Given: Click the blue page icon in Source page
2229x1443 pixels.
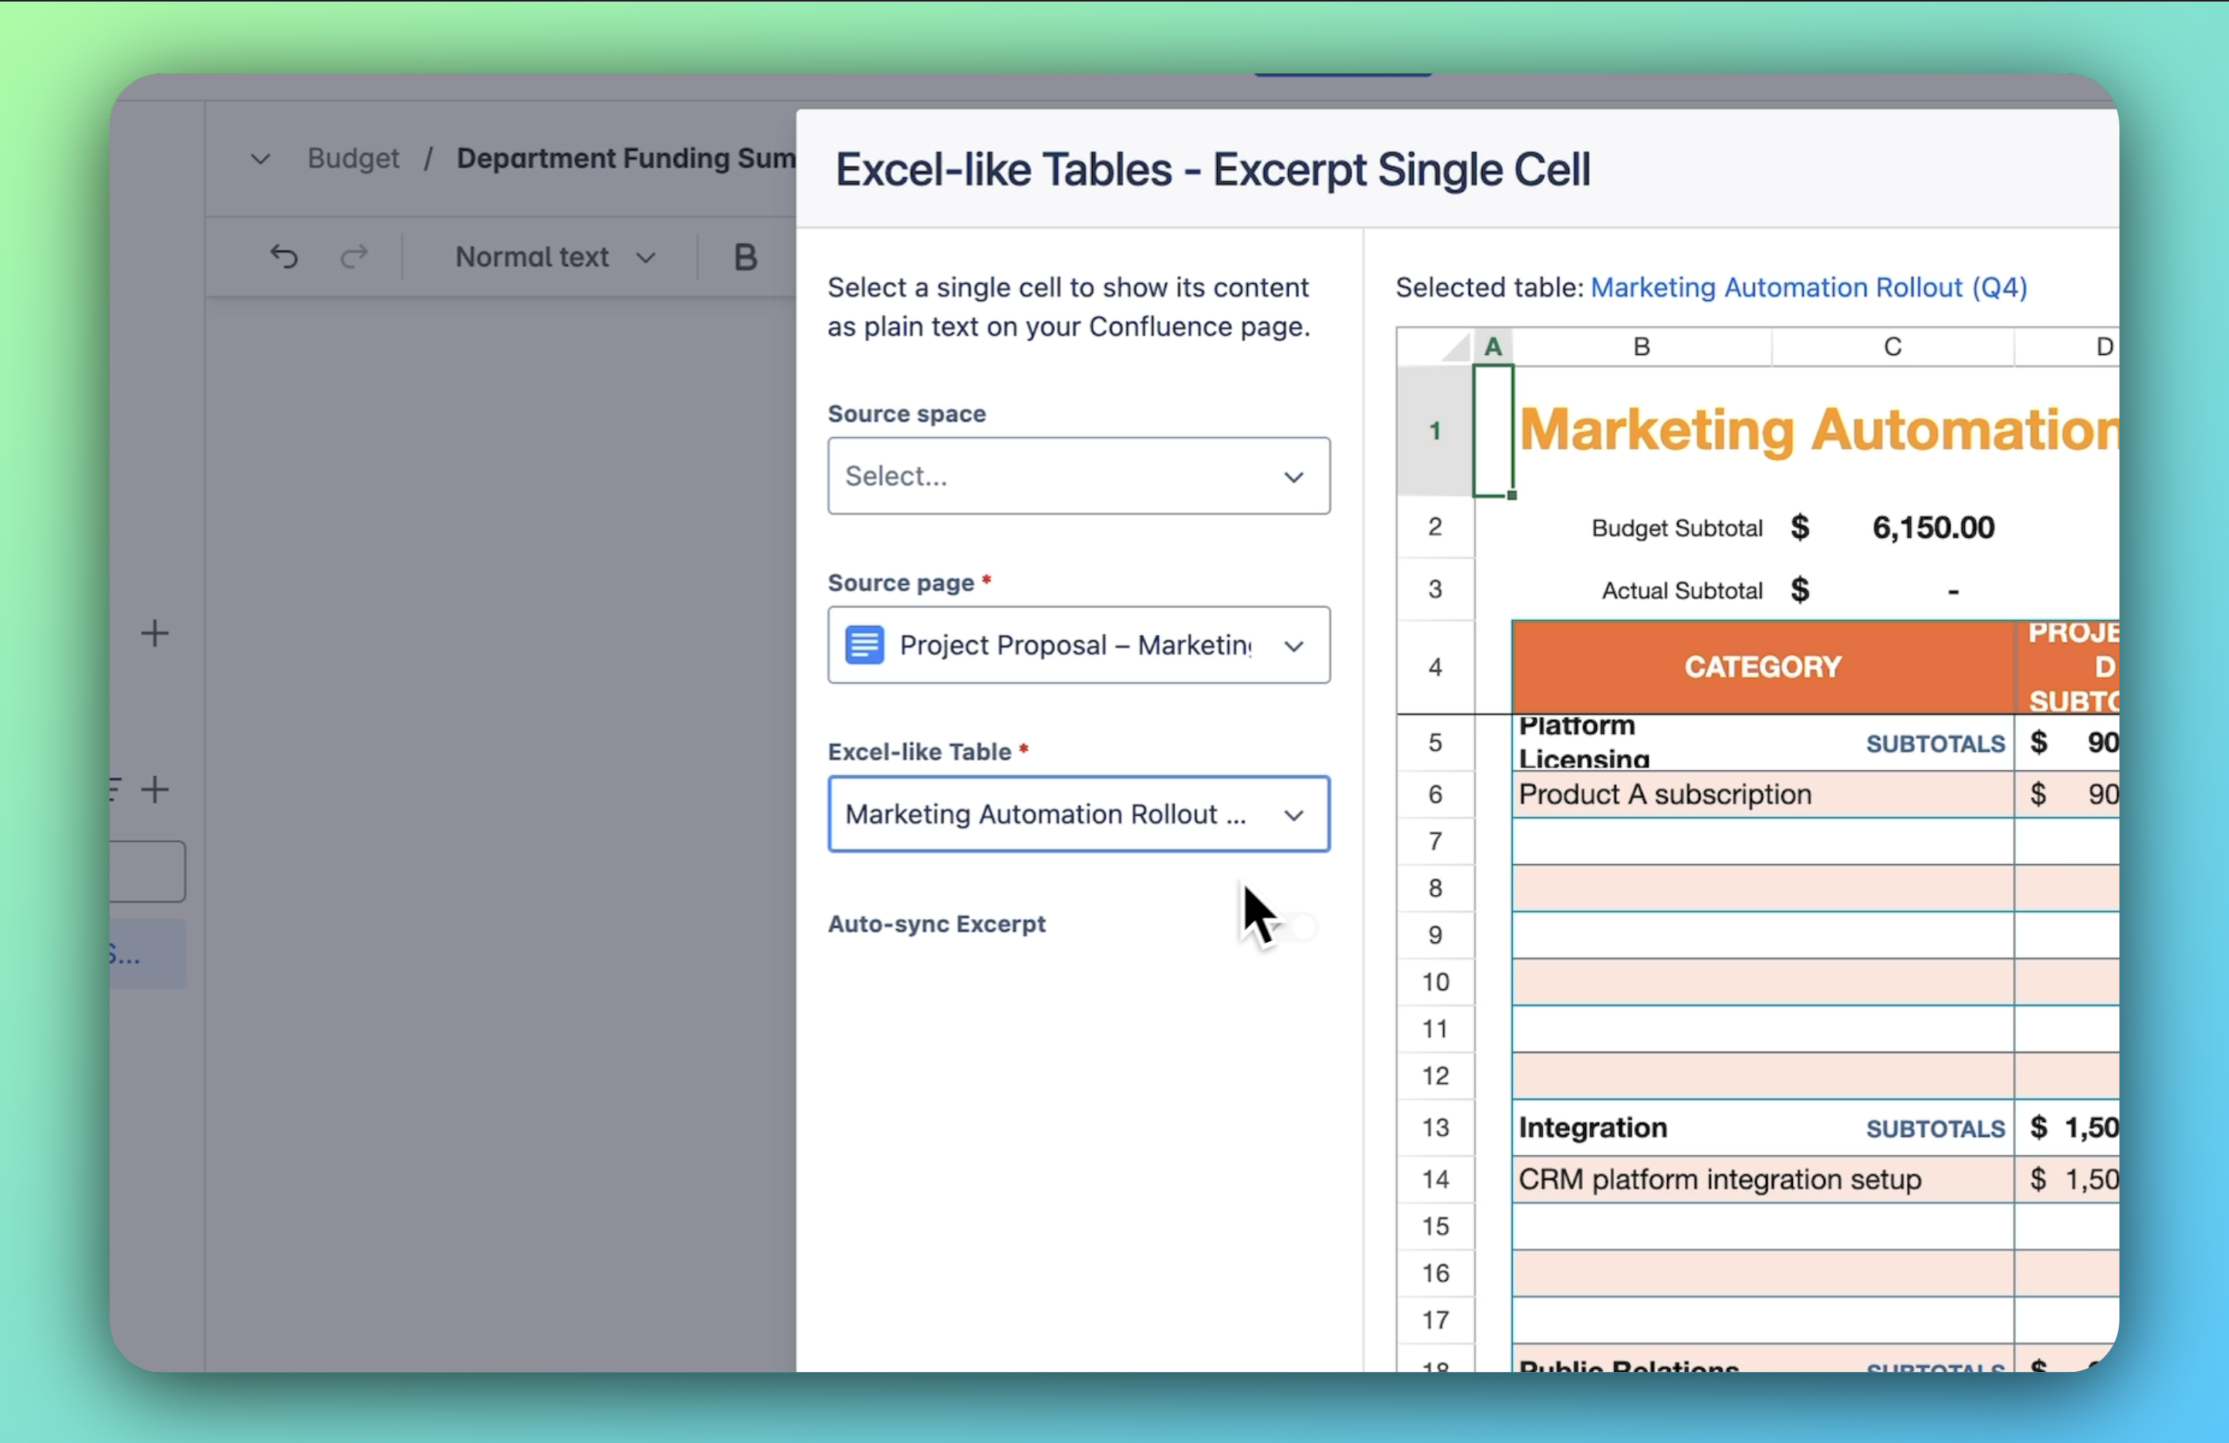Looking at the screenshot, I should tap(864, 645).
